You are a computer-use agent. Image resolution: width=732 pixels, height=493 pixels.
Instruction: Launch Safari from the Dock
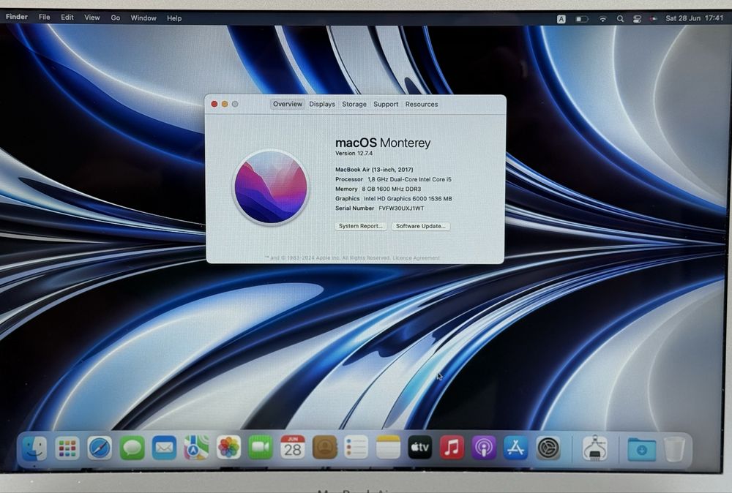pos(100,448)
